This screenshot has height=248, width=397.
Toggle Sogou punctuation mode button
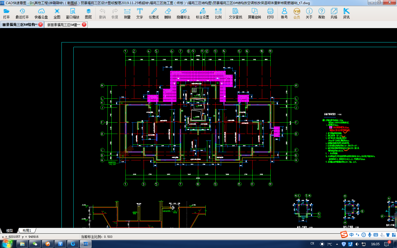[358, 235]
